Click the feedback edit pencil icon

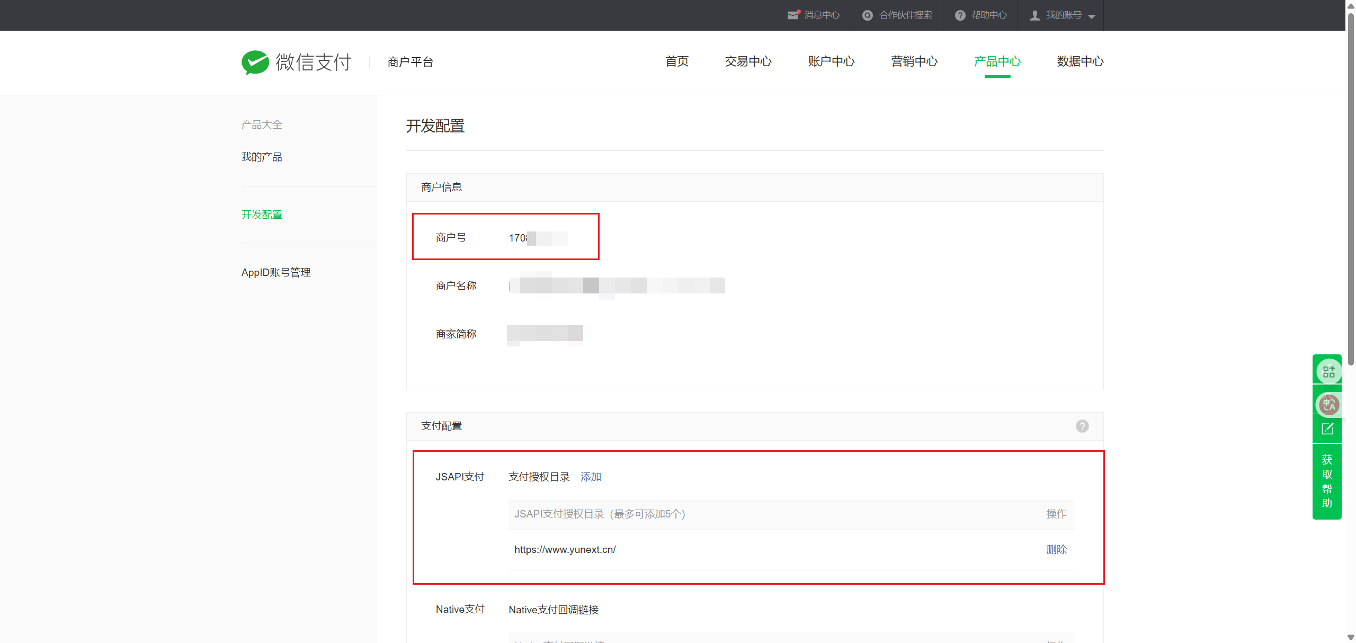[x=1327, y=429]
